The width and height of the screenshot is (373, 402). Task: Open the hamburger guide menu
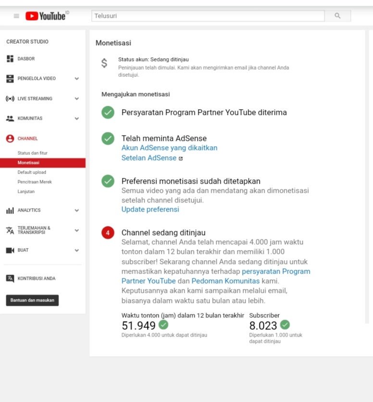(x=16, y=16)
